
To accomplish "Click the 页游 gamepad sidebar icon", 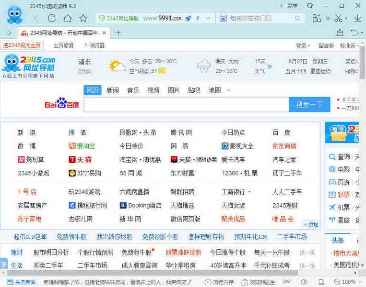I will (332, 182).
